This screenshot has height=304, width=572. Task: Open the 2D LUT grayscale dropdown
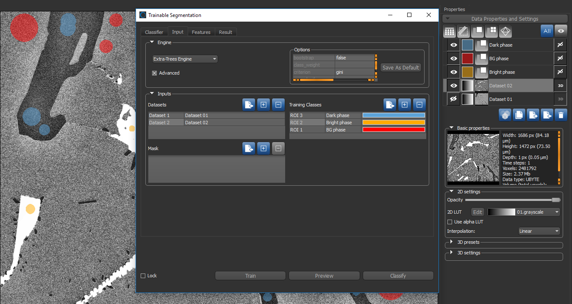524,212
